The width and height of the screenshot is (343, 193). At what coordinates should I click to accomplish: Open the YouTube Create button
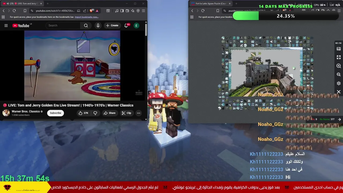pyautogui.click(x=112, y=25)
